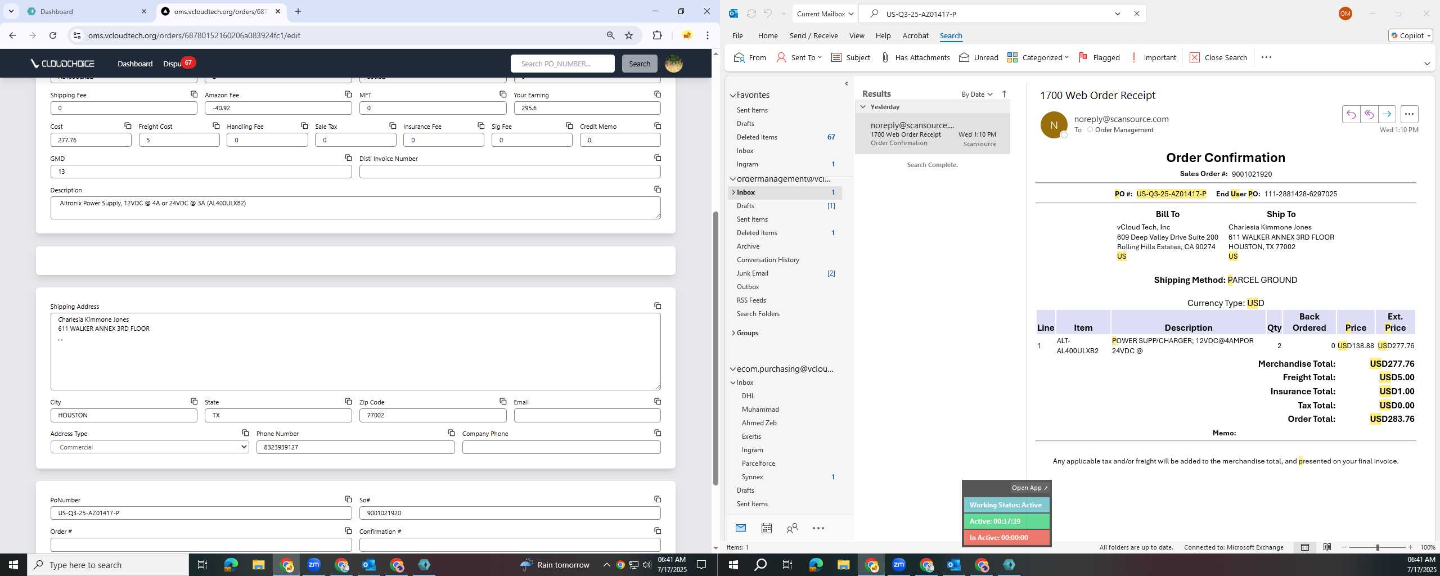1440x576 pixels.
Task: Filter search by Subject
Action: [850, 57]
